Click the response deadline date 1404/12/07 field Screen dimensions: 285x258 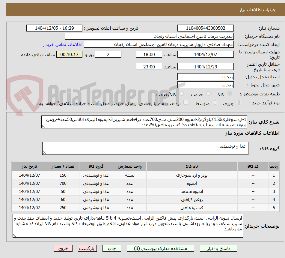205,54
